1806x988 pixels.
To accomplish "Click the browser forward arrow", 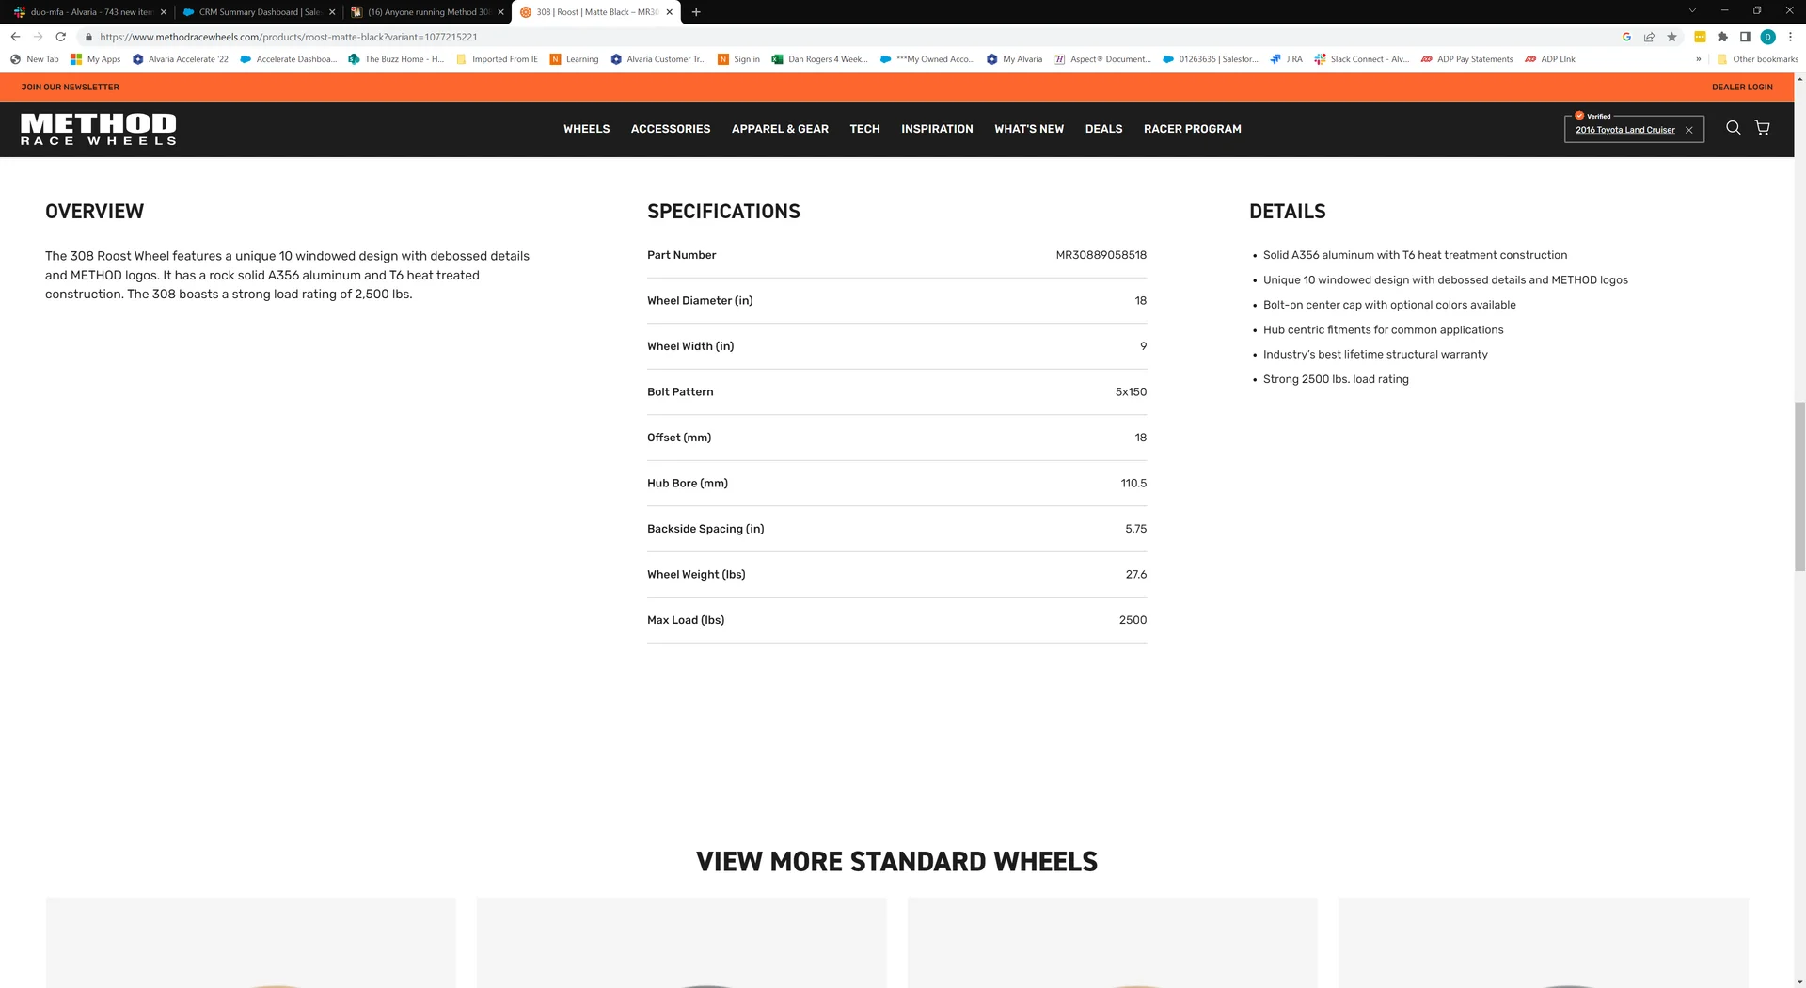I will tap(38, 37).
